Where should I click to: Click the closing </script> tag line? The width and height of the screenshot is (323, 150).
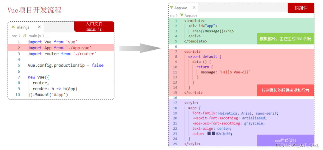193,93
